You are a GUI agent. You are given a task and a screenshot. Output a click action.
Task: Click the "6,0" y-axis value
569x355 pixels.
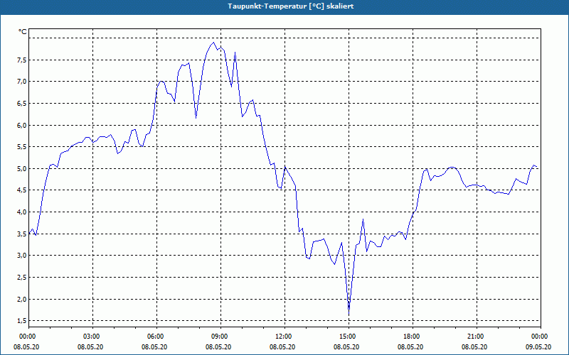(x=22, y=126)
